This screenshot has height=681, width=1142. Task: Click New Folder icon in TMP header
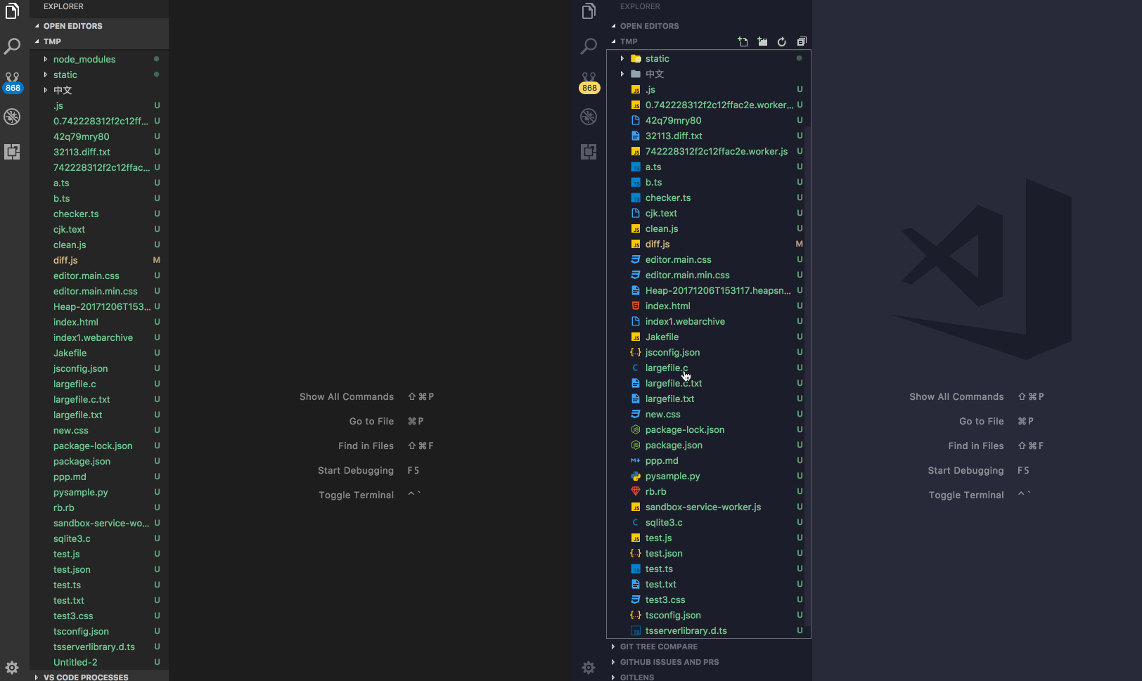pos(762,41)
